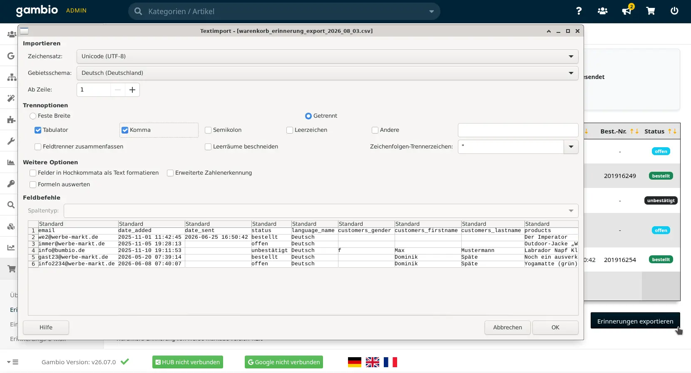Open the megaphone notifications icon

(x=626, y=11)
